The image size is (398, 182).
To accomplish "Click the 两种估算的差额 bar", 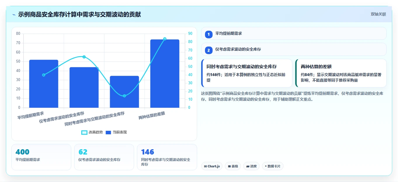I will pos(165,73).
